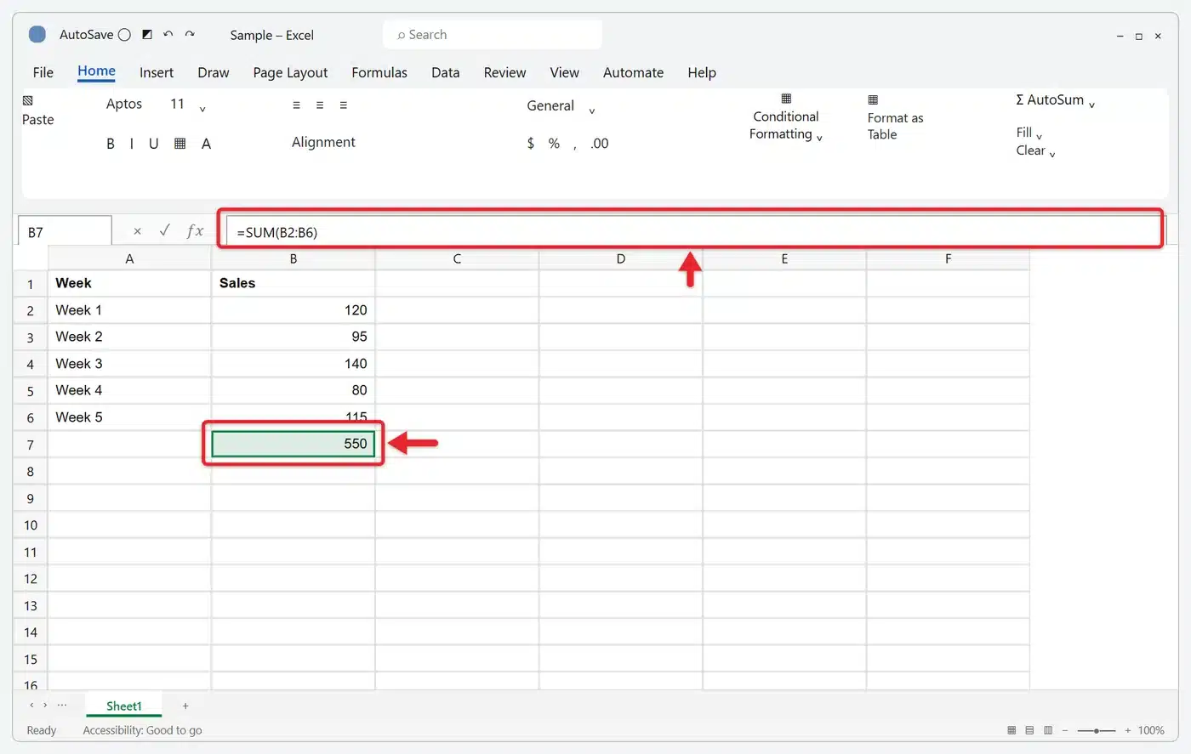Viewport: 1191px width, 754px height.
Task: Redo the last undone action
Action: (x=190, y=35)
